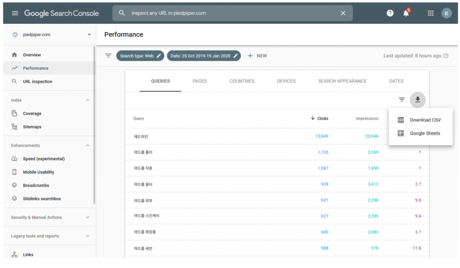Switch to the Countries tab

tap(242, 81)
